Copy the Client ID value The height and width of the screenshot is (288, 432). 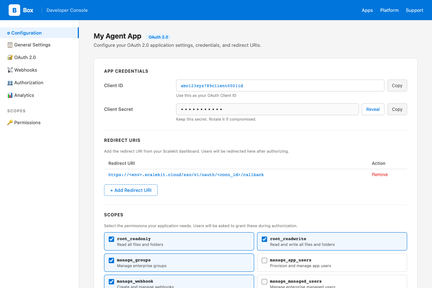(397, 86)
